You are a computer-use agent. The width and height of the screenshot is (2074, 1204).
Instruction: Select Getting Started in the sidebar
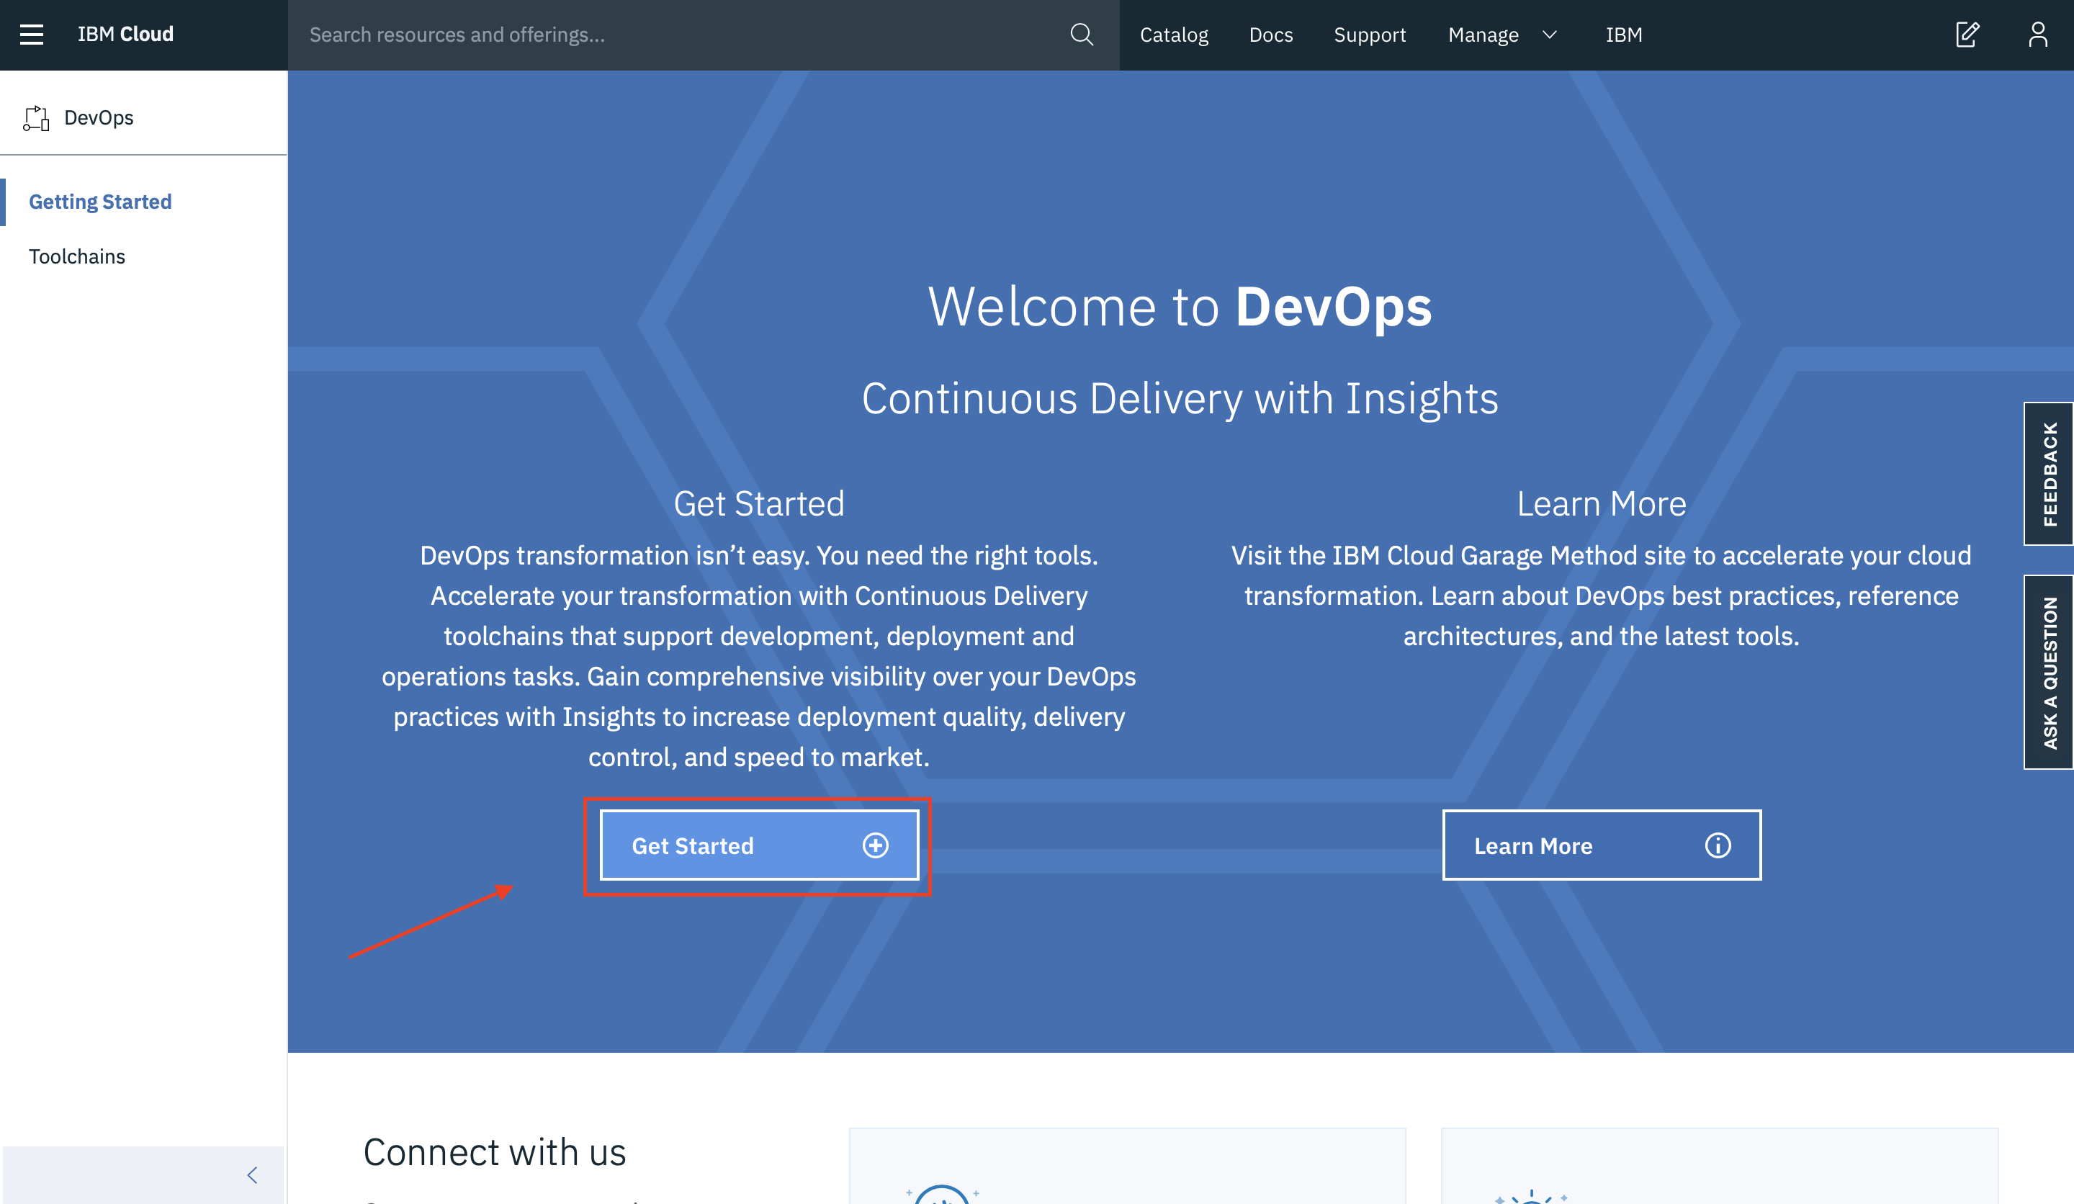(100, 202)
